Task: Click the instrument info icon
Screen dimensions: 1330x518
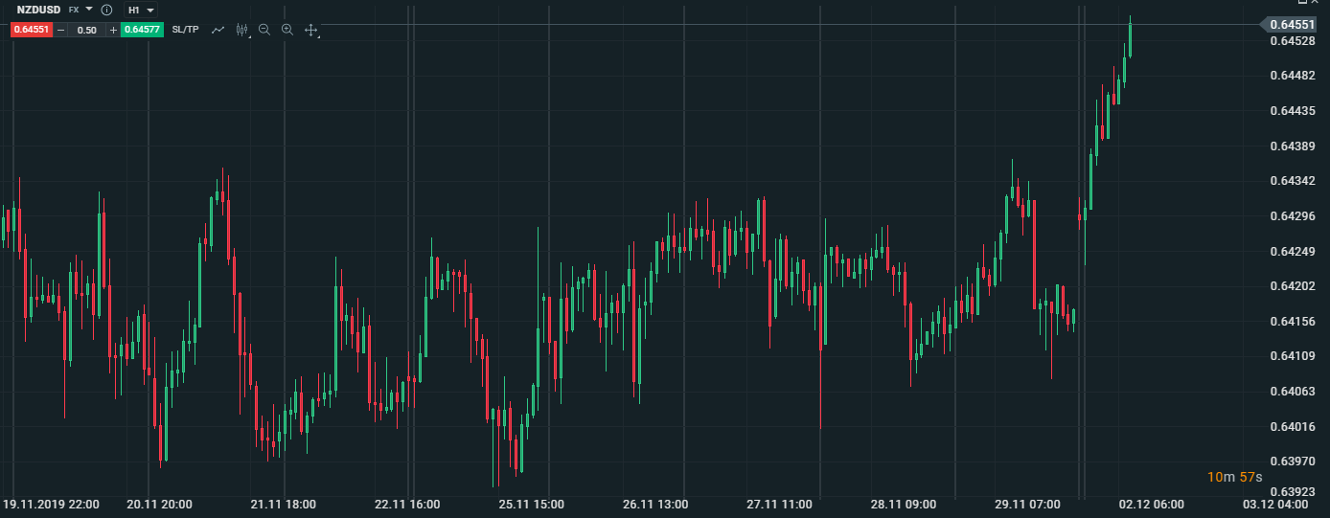Action: click(106, 10)
